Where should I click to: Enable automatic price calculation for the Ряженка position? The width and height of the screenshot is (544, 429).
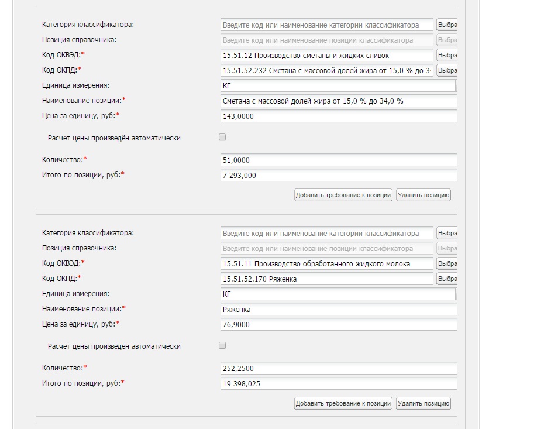click(222, 346)
